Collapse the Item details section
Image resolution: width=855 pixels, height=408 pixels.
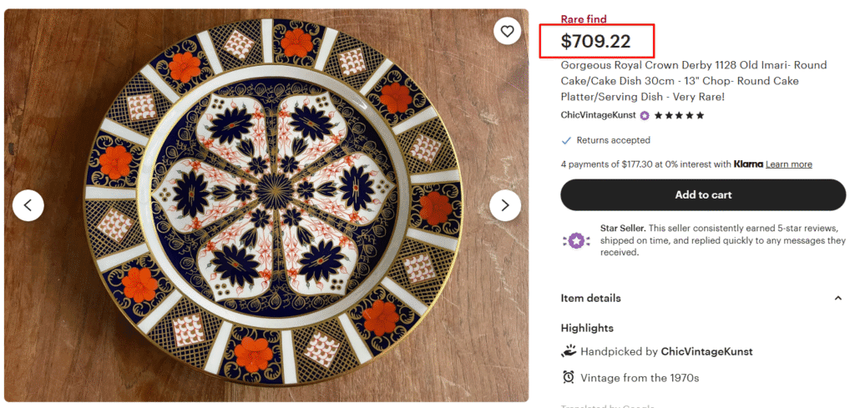pyautogui.click(x=837, y=298)
